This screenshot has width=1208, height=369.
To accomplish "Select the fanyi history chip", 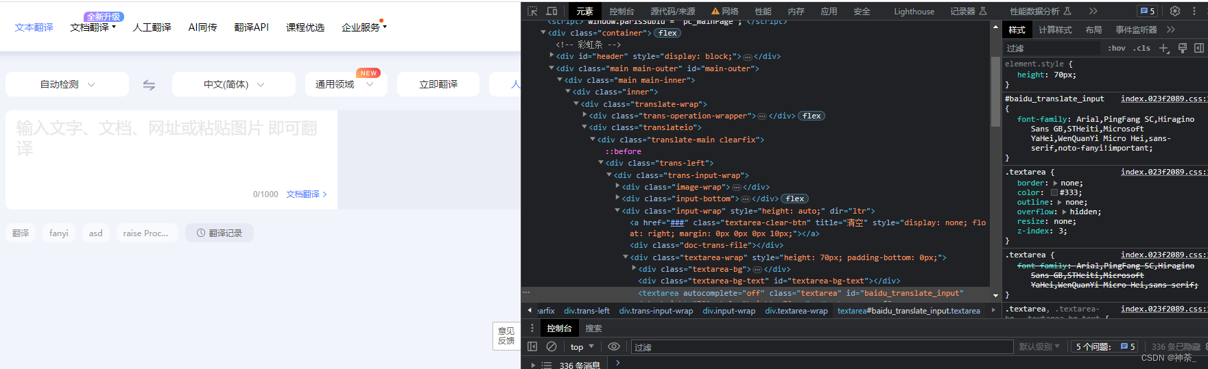I will point(59,233).
